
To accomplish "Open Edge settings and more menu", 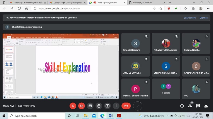I will [208, 8].
